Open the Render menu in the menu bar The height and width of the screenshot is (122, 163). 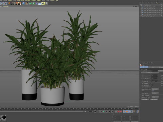click(10, 1)
